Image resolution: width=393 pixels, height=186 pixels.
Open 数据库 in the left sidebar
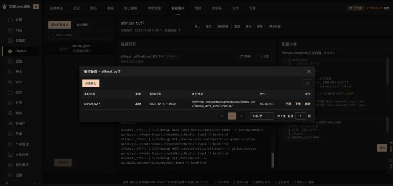point(20,41)
